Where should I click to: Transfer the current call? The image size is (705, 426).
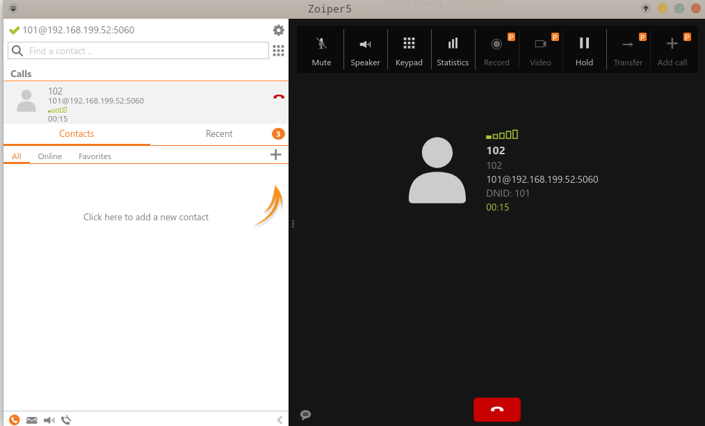pyautogui.click(x=628, y=50)
